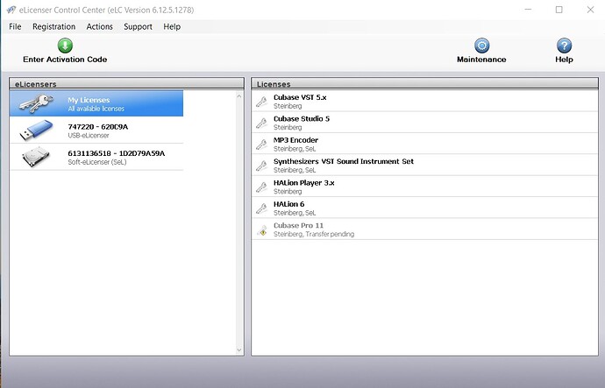This screenshot has width=605, height=388.
Task: Click the 'Steinberg, Transfer pending' status text
Action: tap(314, 234)
